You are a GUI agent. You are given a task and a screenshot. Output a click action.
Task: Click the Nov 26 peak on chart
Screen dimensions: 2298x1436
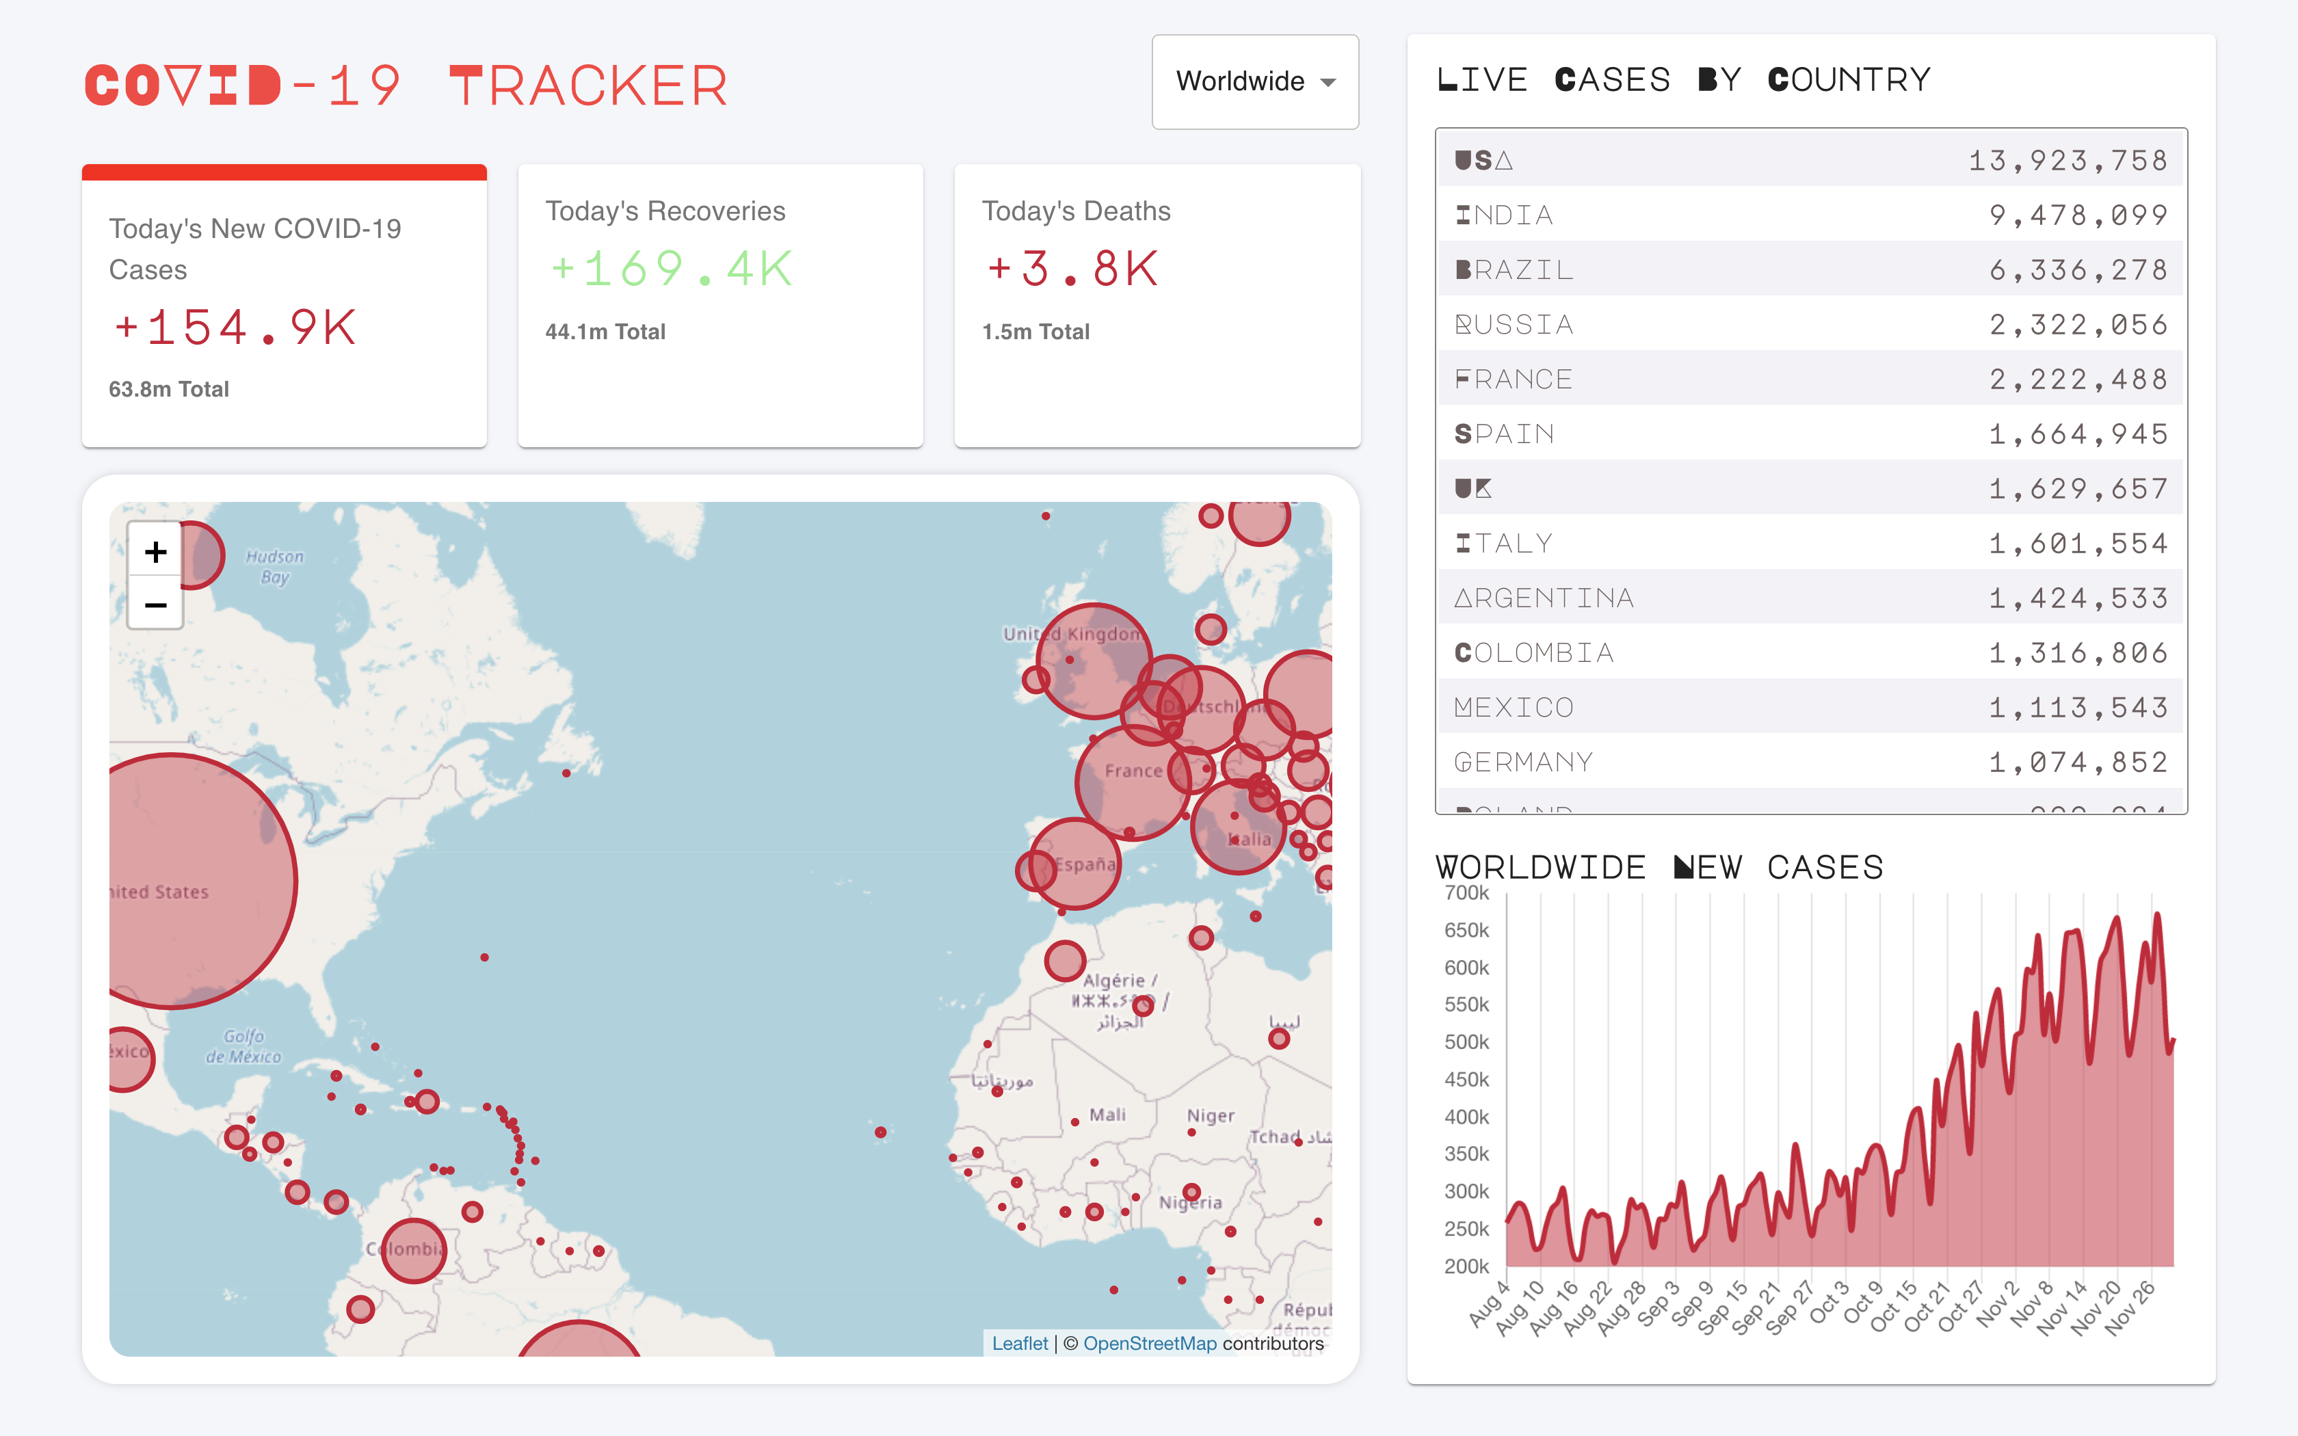pyautogui.click(x=2158, y=915)
